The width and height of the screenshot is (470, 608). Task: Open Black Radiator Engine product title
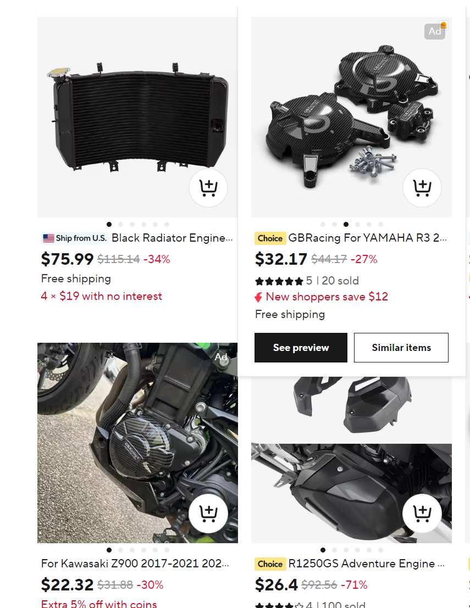172,238
